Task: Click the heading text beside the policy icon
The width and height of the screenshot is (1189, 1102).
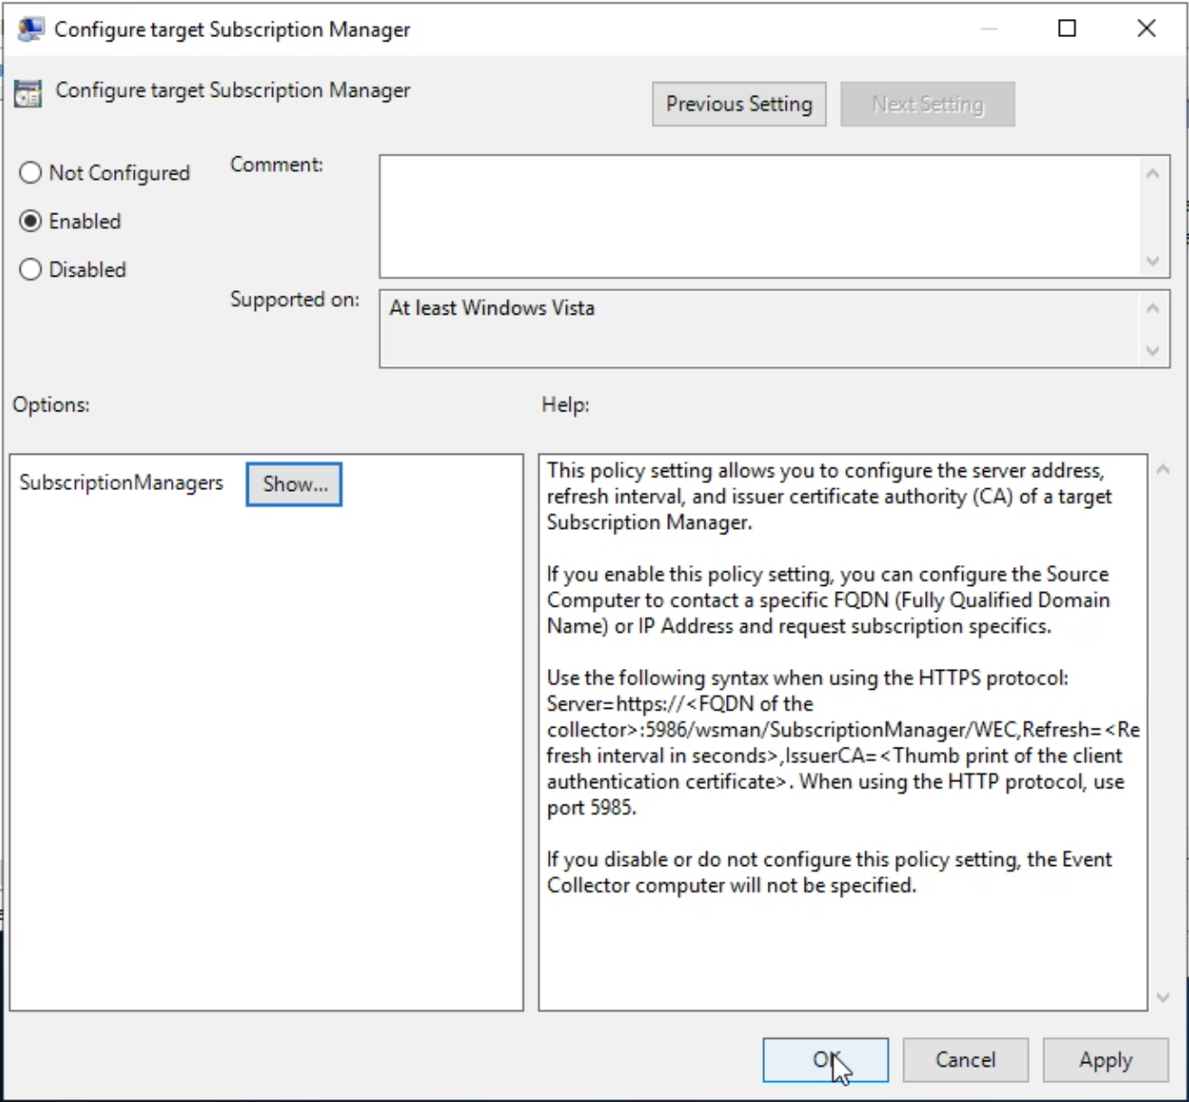Action: tap(233, 90)
